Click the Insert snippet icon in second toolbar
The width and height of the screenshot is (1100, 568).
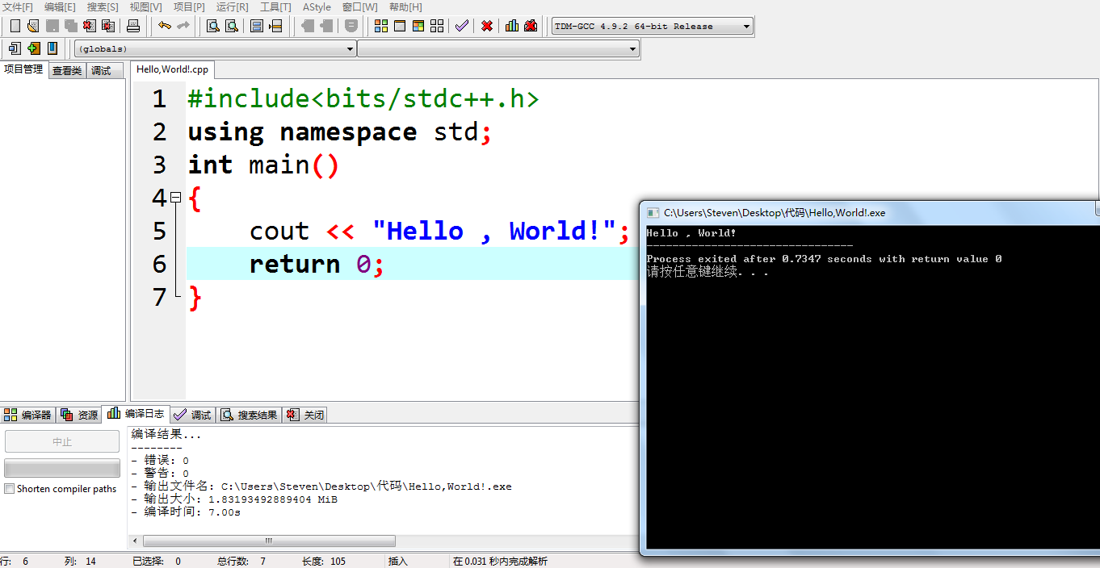coord(15,48)
